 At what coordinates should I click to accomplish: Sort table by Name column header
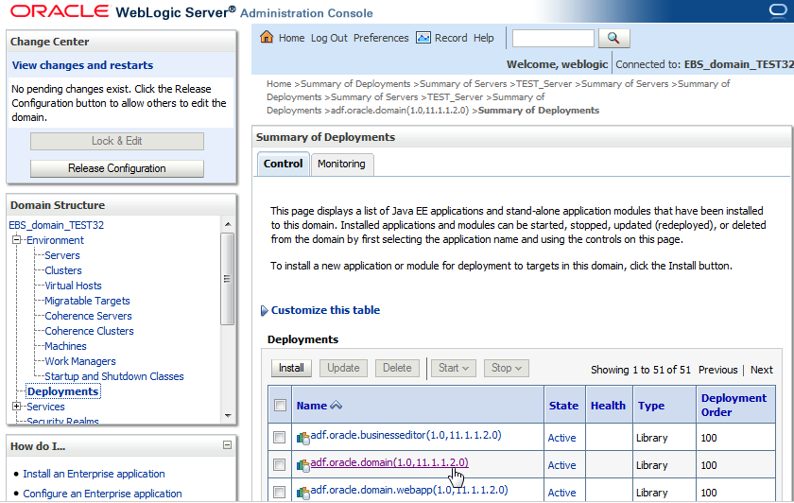click(x=311, y=406)
